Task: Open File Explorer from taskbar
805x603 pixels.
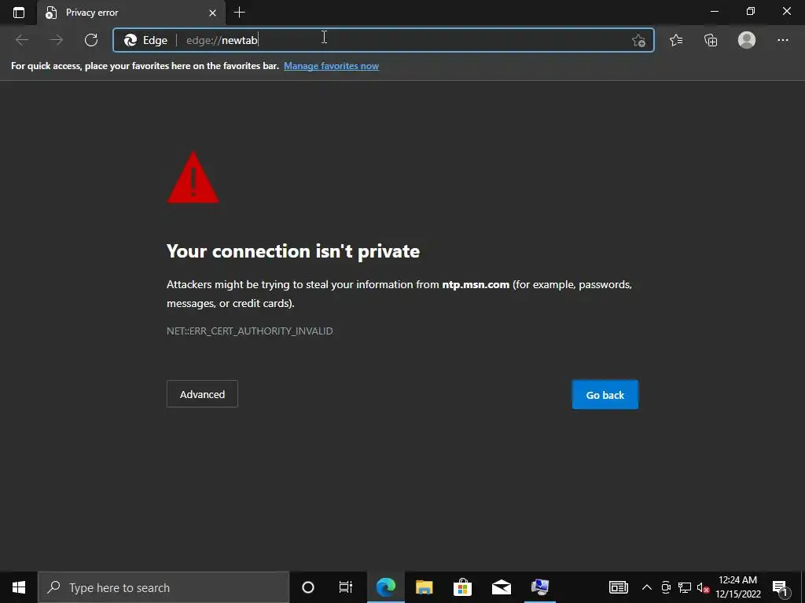Action: click(x=424, y=587)
